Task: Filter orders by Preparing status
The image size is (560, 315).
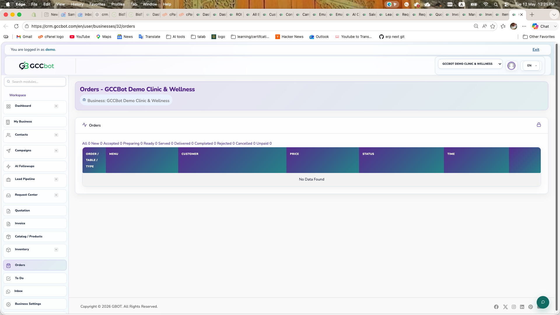Action: [x=133, y=143]
